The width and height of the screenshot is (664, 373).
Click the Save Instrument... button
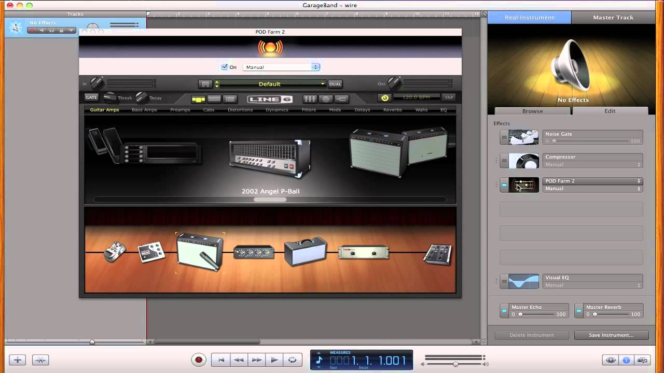[611, 335]
